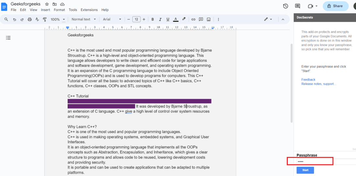The image size is (356, 176).
Task: Undo the last action
Action: point(15,19)
